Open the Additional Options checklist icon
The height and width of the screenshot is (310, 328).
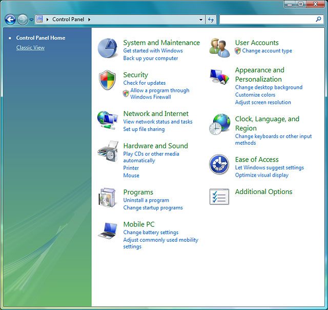pos(219,197)
